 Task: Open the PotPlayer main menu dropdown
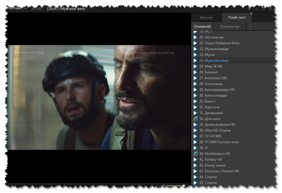(x=17, y=8)
